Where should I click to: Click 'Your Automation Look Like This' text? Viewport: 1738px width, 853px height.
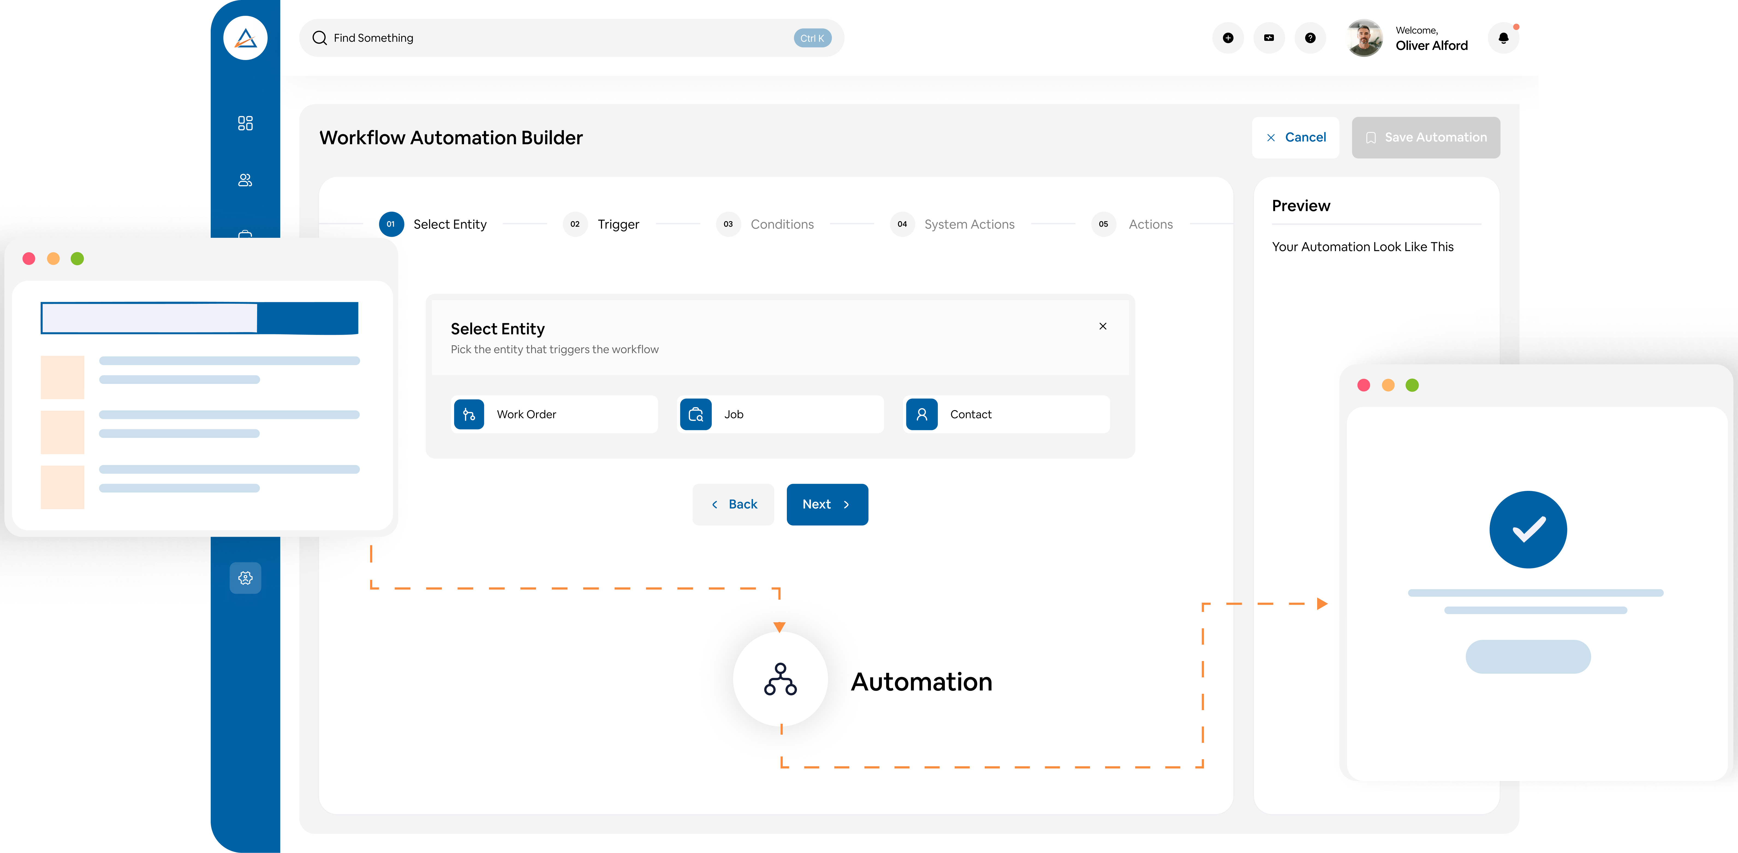[1363, 247]
